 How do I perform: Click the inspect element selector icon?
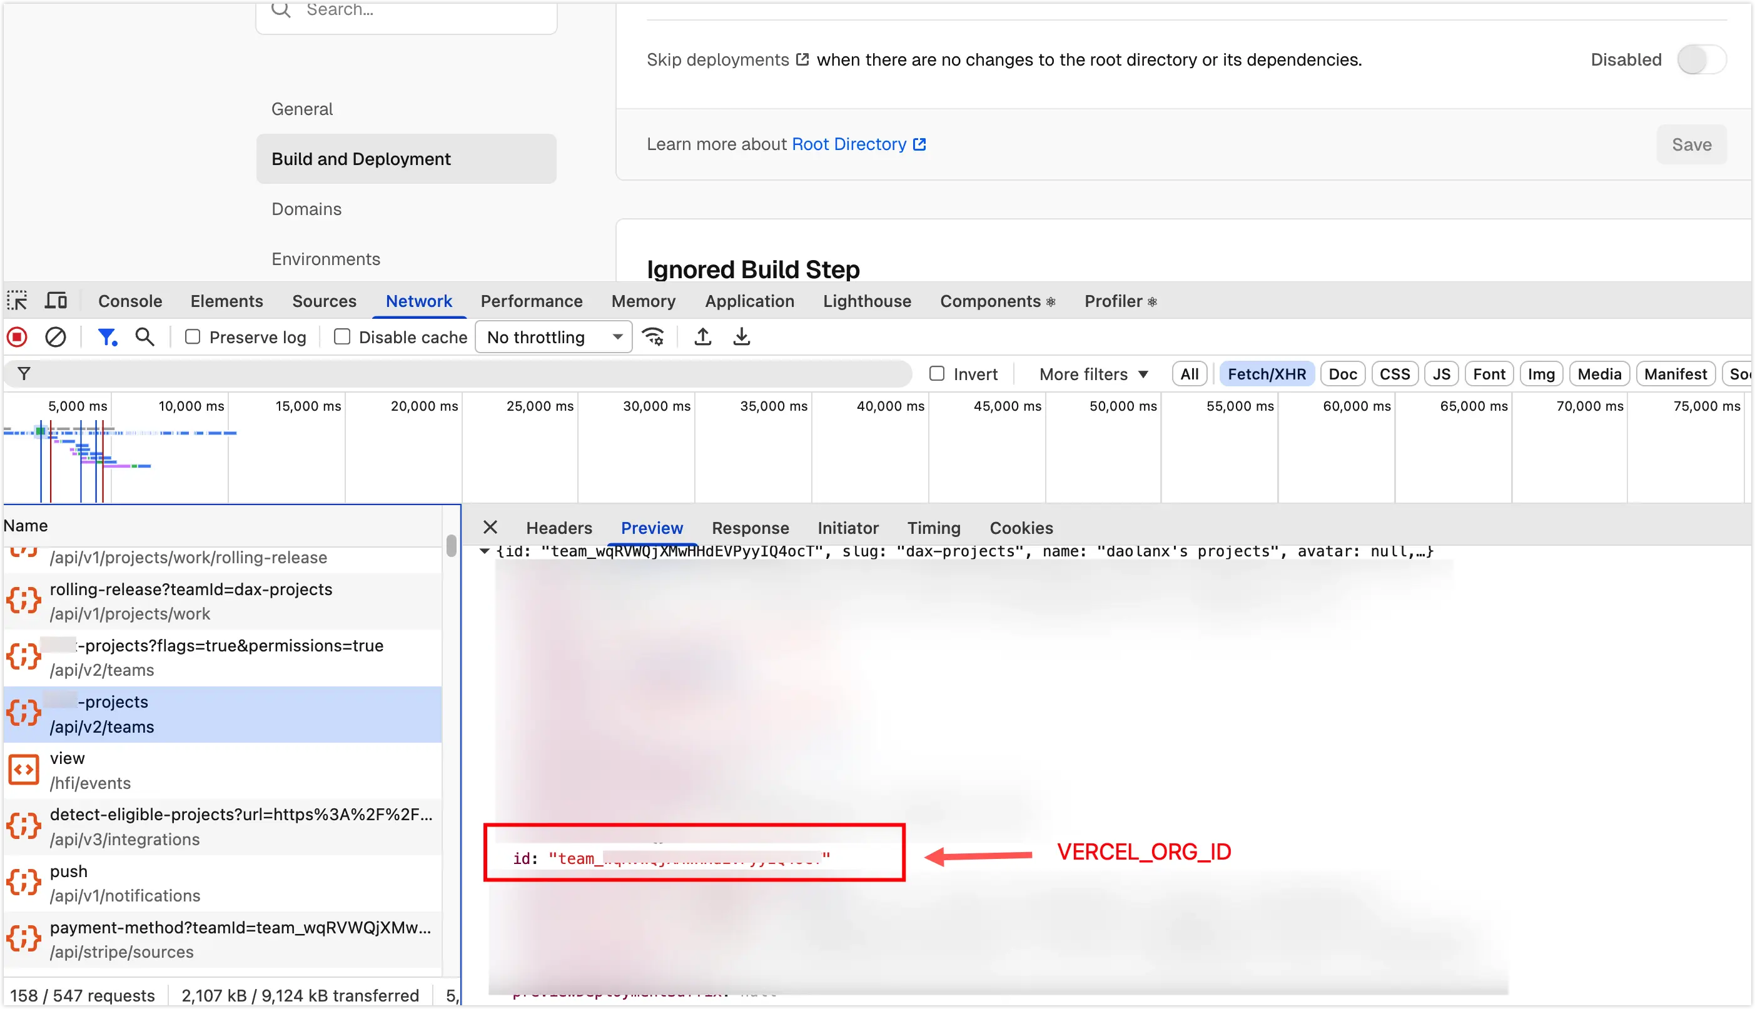point(18,301)
